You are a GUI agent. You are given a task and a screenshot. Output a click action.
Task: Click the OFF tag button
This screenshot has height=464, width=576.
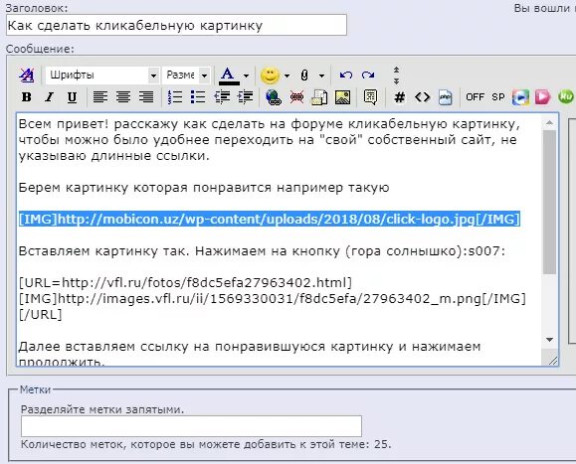point(475,97)
